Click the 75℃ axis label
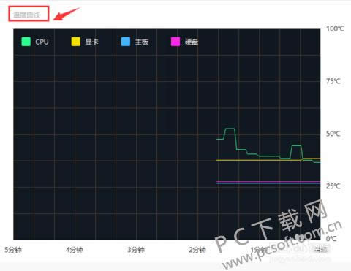 tap(333, 81)
